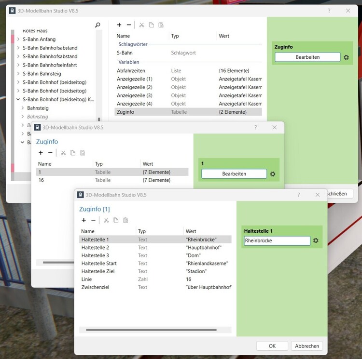Select S-Bahn Anfang tree item
The height and width of the screenshot is (359, 362).
click(39, 39)
